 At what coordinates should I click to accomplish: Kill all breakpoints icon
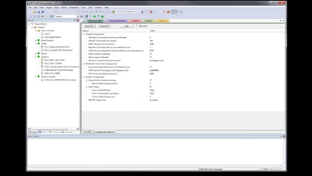[x=168, y=12]
